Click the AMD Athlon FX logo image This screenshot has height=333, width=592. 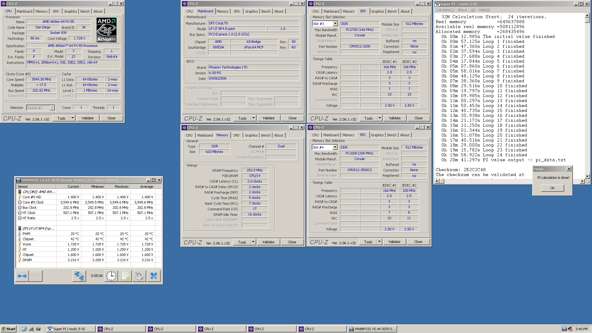106,30
